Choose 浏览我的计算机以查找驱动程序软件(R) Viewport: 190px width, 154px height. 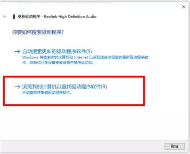point(65,87)
